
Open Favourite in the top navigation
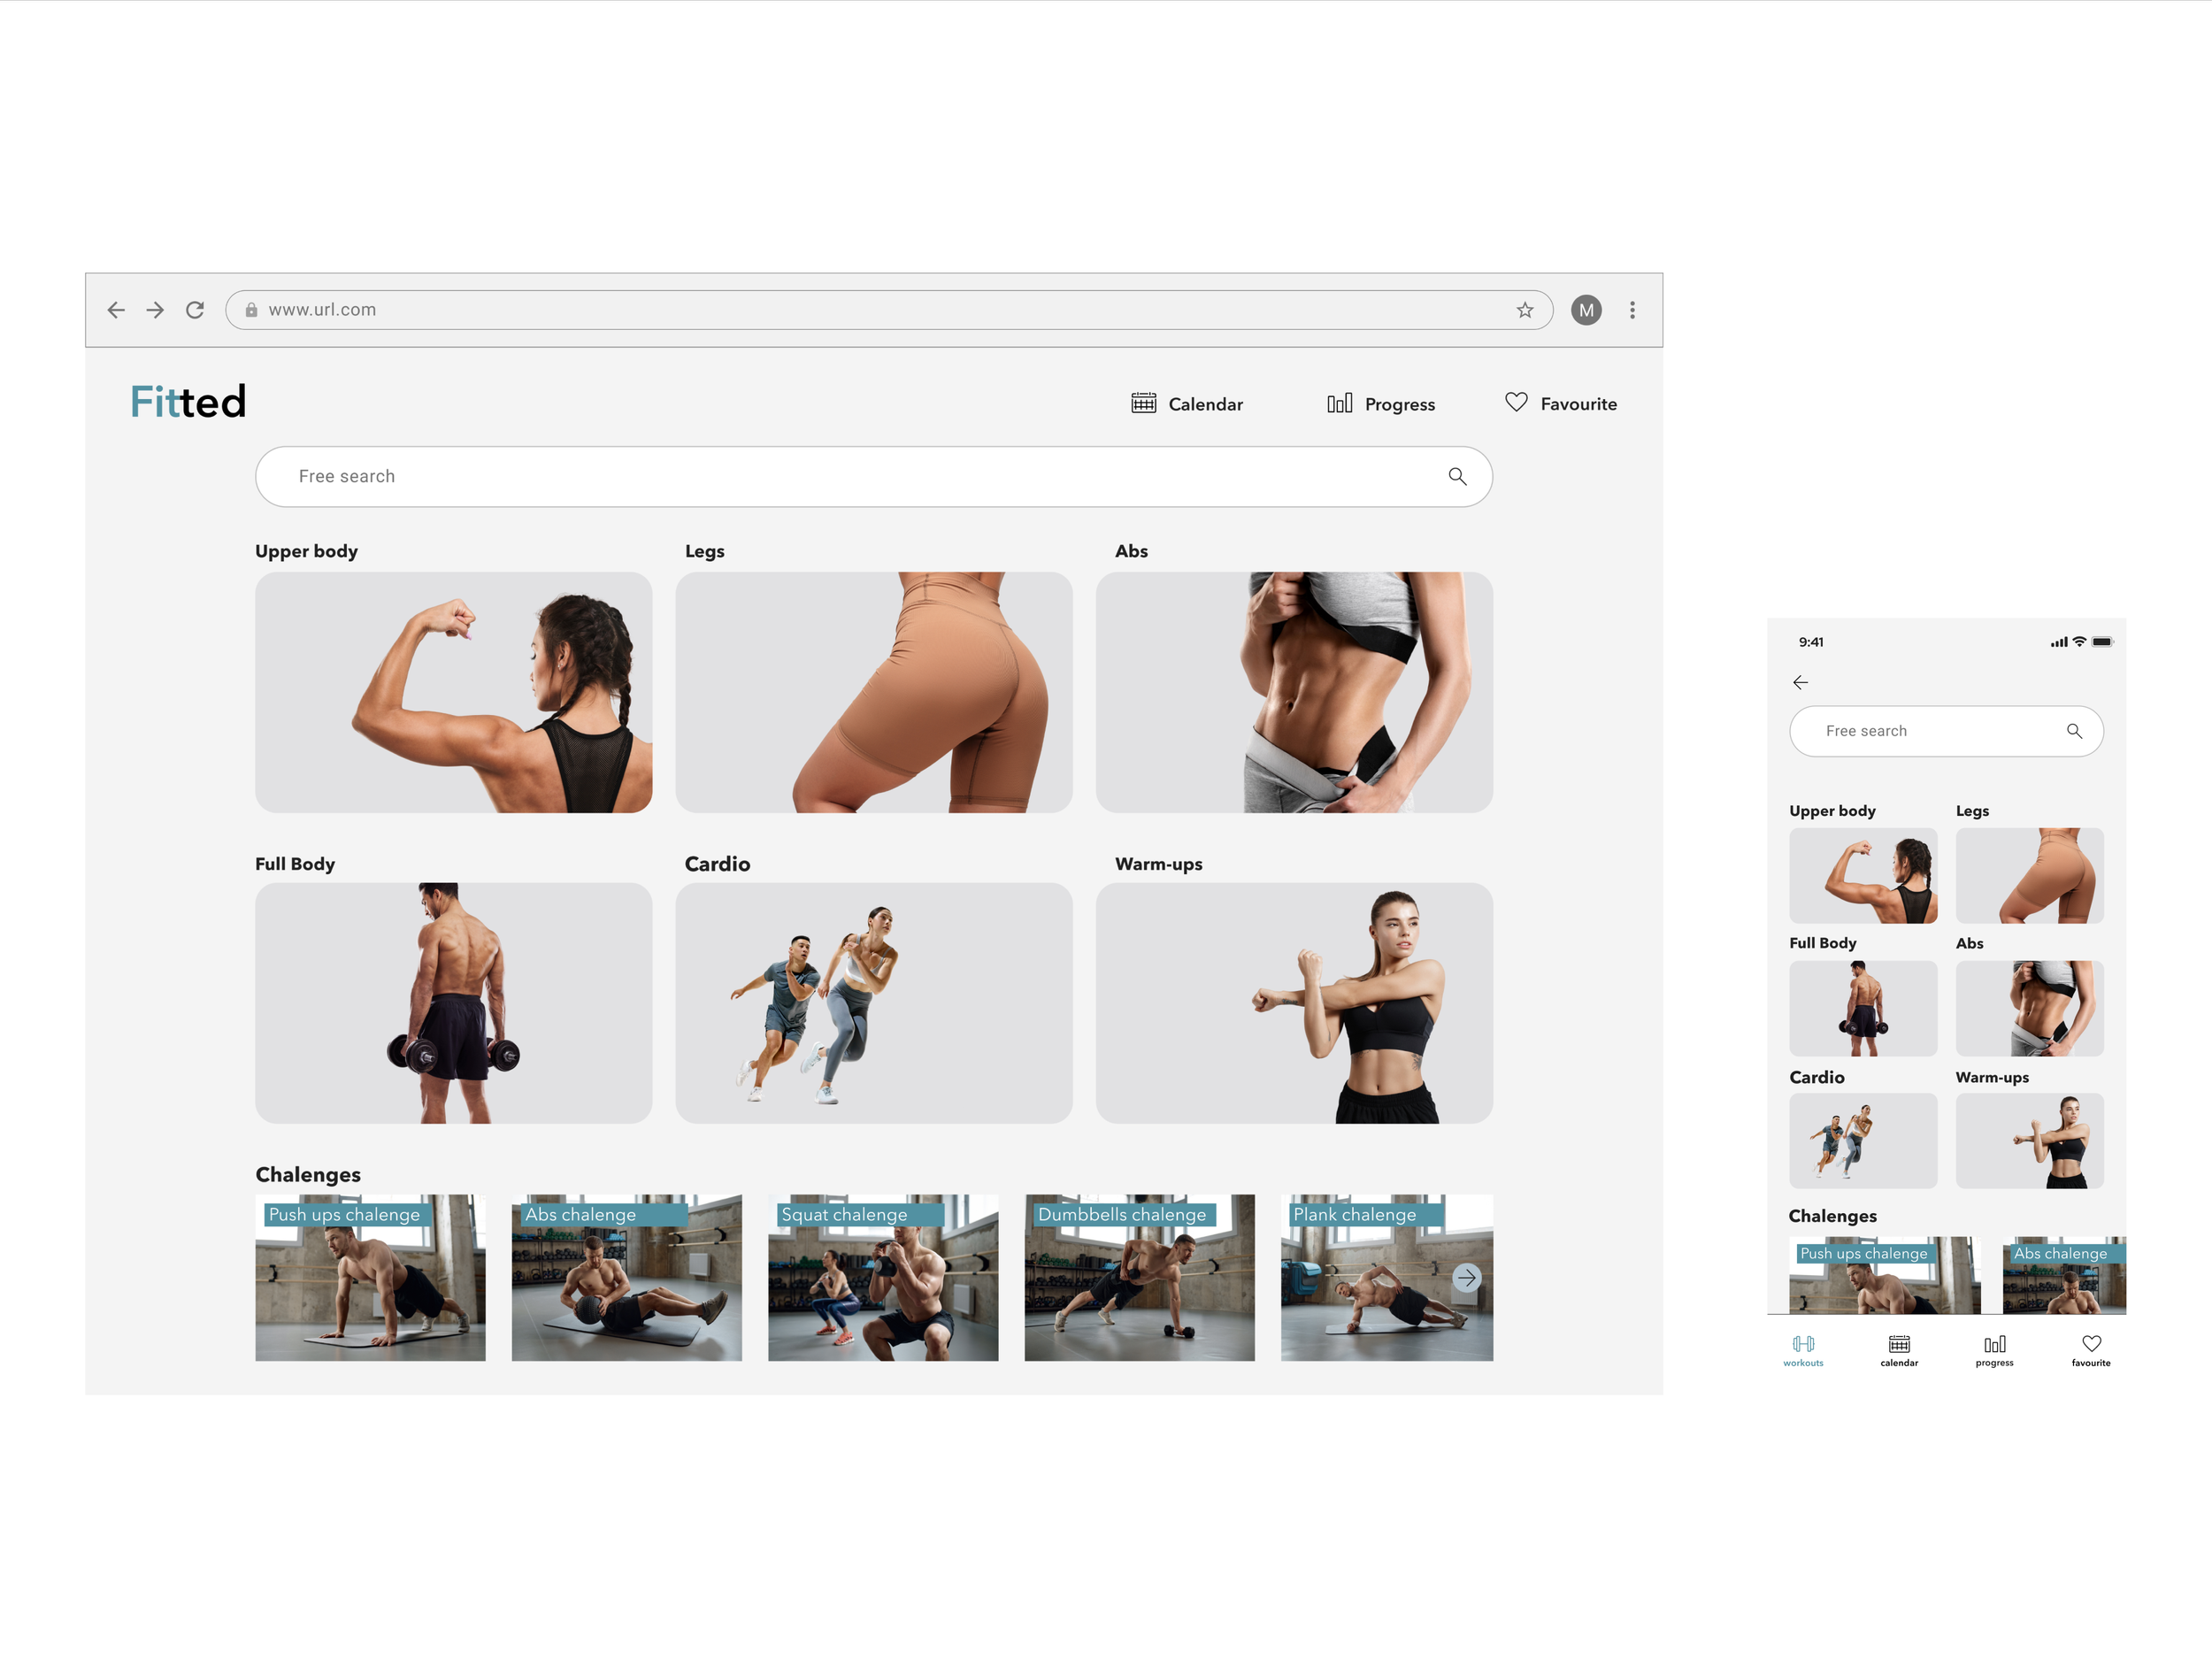click(1561, 403)
